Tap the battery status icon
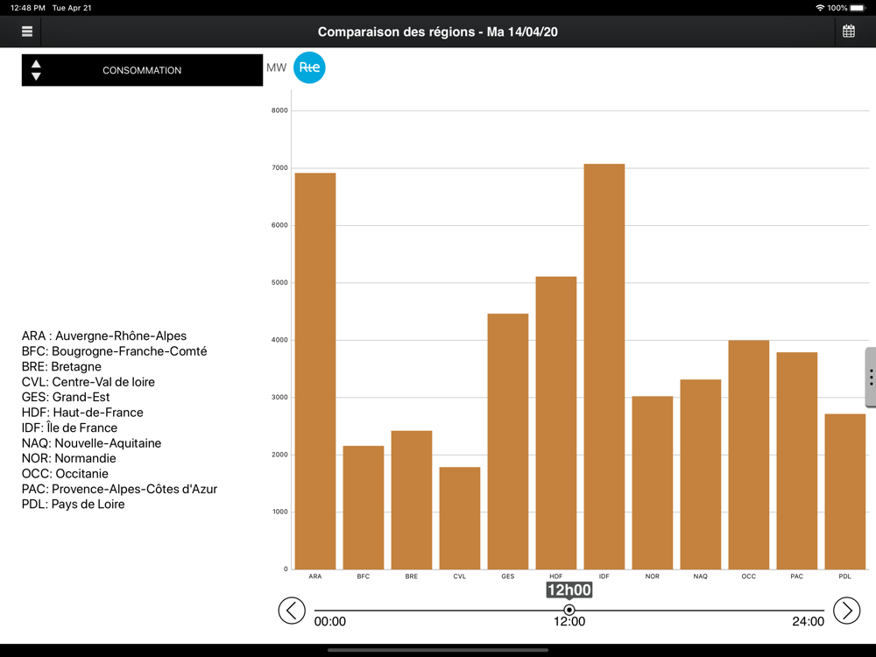The width and height of the screenshot is (876, 657). coord(858,8)
